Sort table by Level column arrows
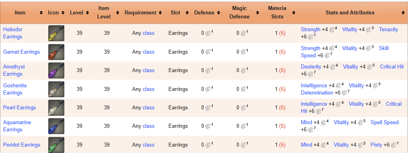Viewport: 409px width, 153px height. point(87,13)
